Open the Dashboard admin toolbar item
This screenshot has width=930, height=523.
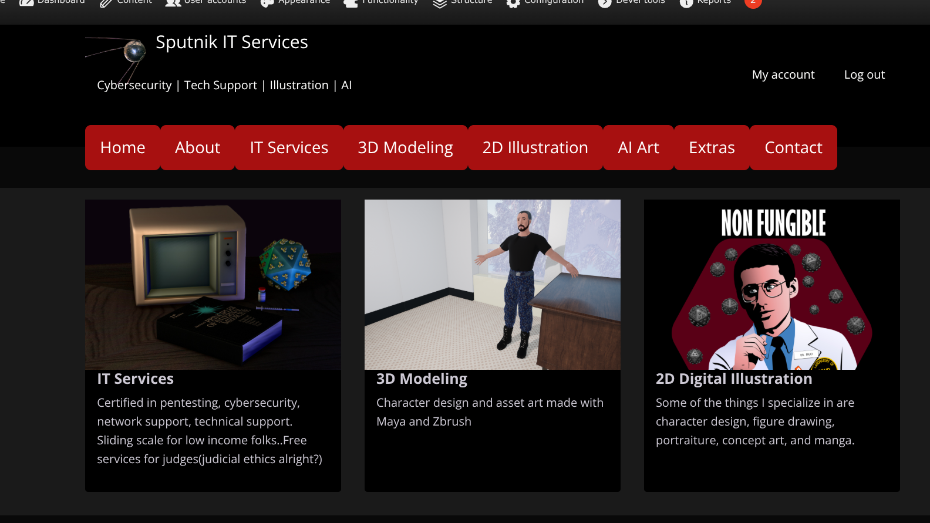point(52,2)
